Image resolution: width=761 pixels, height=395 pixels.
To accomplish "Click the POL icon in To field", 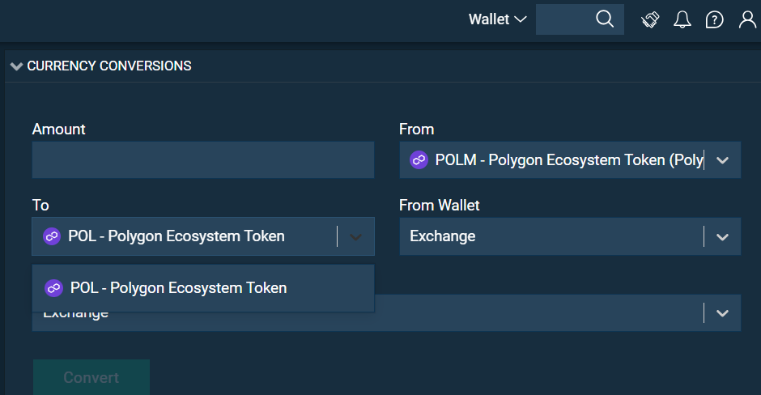I will pos(52,236).
